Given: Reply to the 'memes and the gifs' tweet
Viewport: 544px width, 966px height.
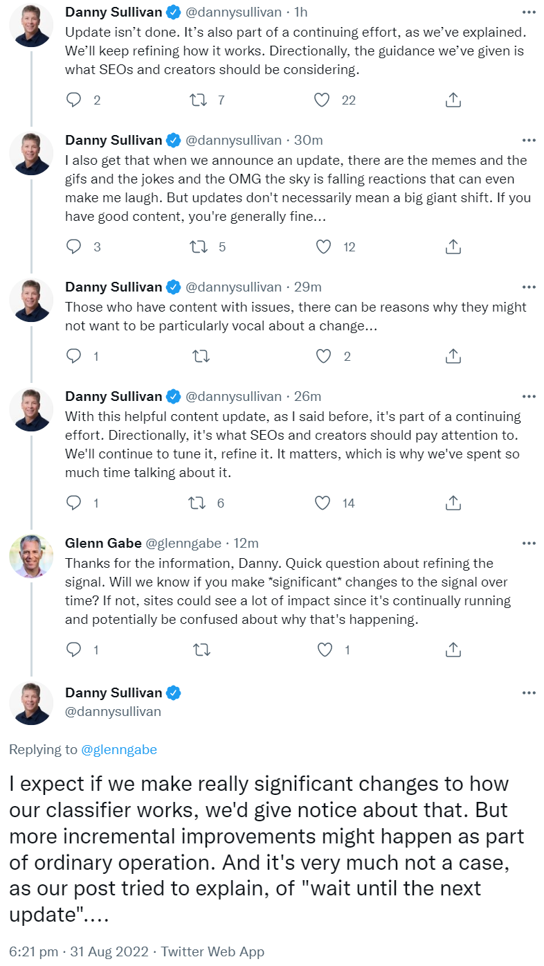Looking at the screenshot, I should [x=74, y=247].
